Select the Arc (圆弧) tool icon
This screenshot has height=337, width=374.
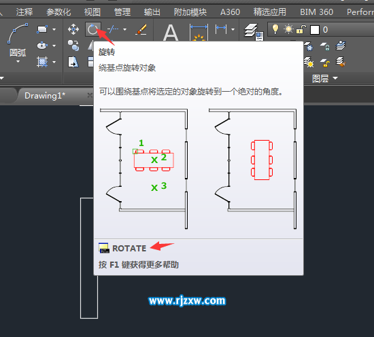pyautogui.click(x=18, y=33)
